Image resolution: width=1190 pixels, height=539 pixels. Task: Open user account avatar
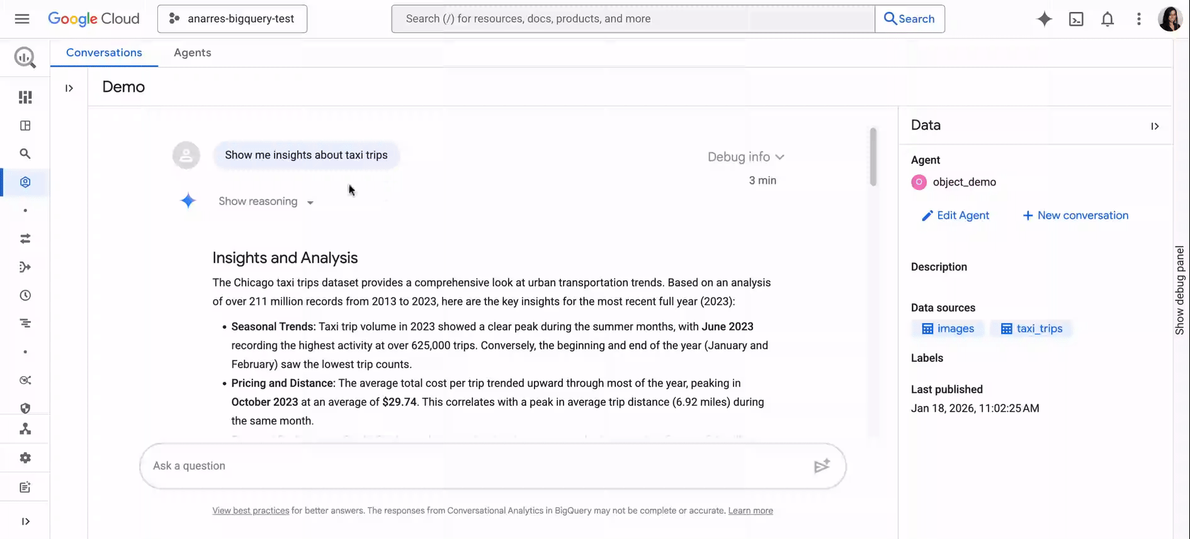tap(1169, 19)
